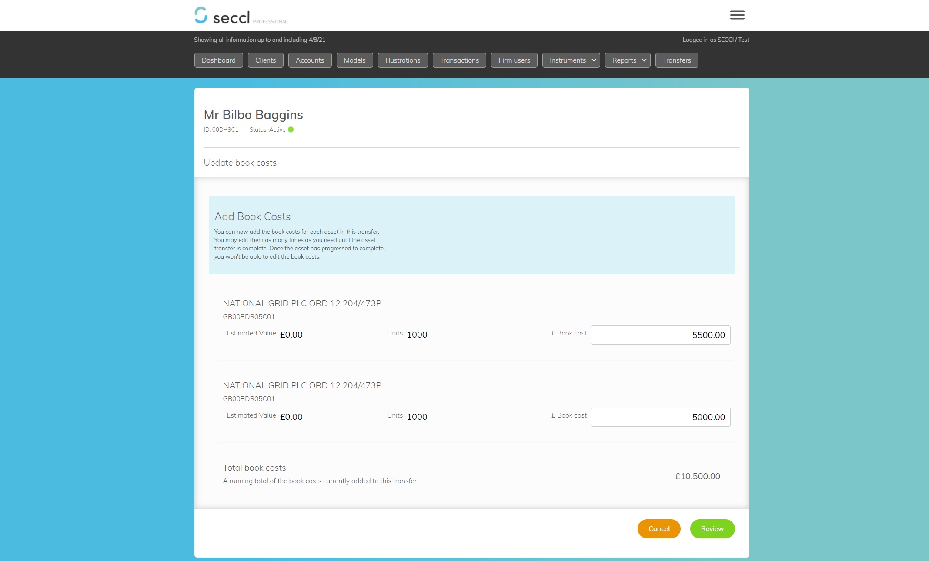
Task: Click the book cost input for second National Grid
Action: point(661,416)
